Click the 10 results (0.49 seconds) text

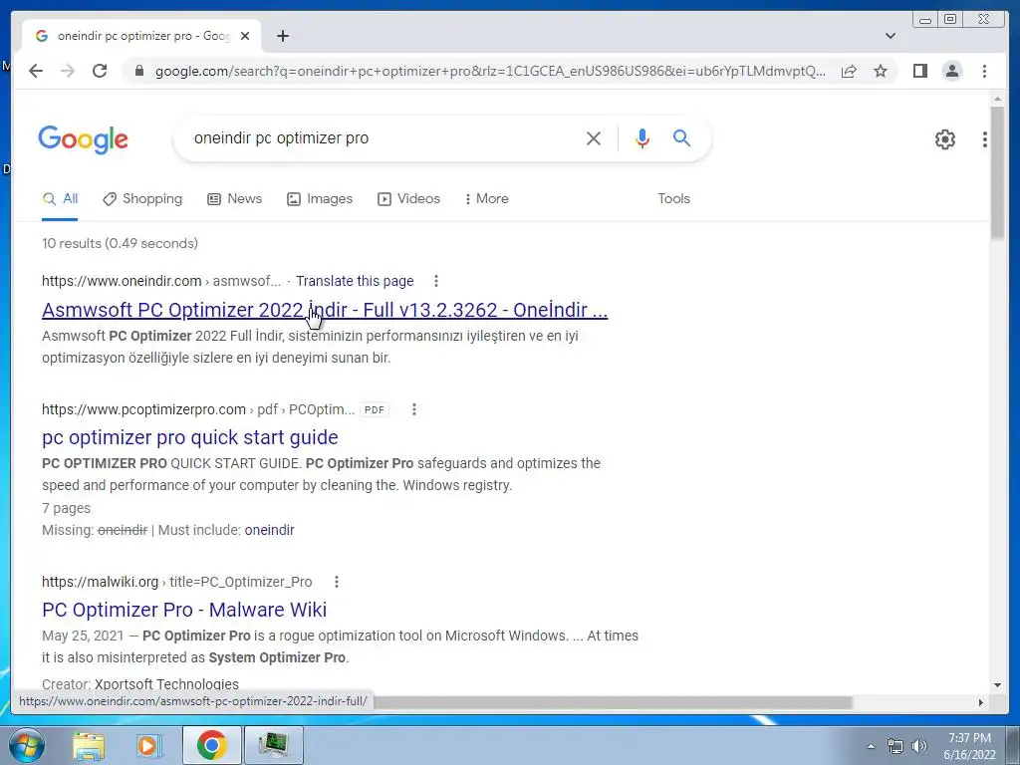tap(120, 243)
